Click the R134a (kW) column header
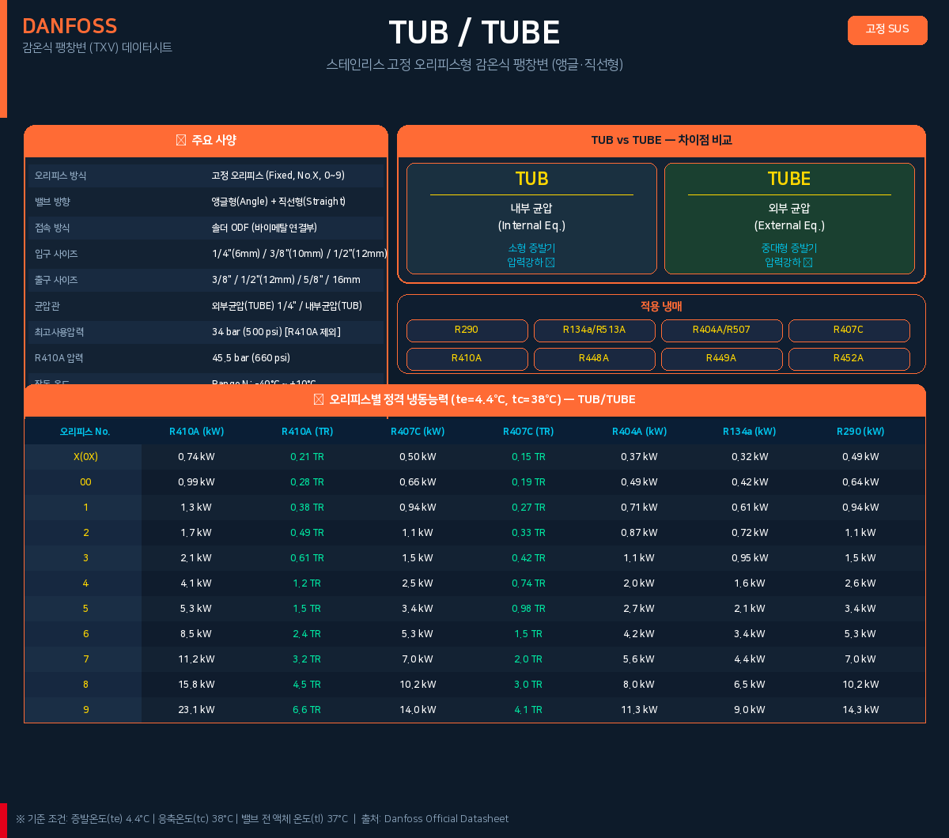Screen dimensions: 949x838 coord(750,432)
